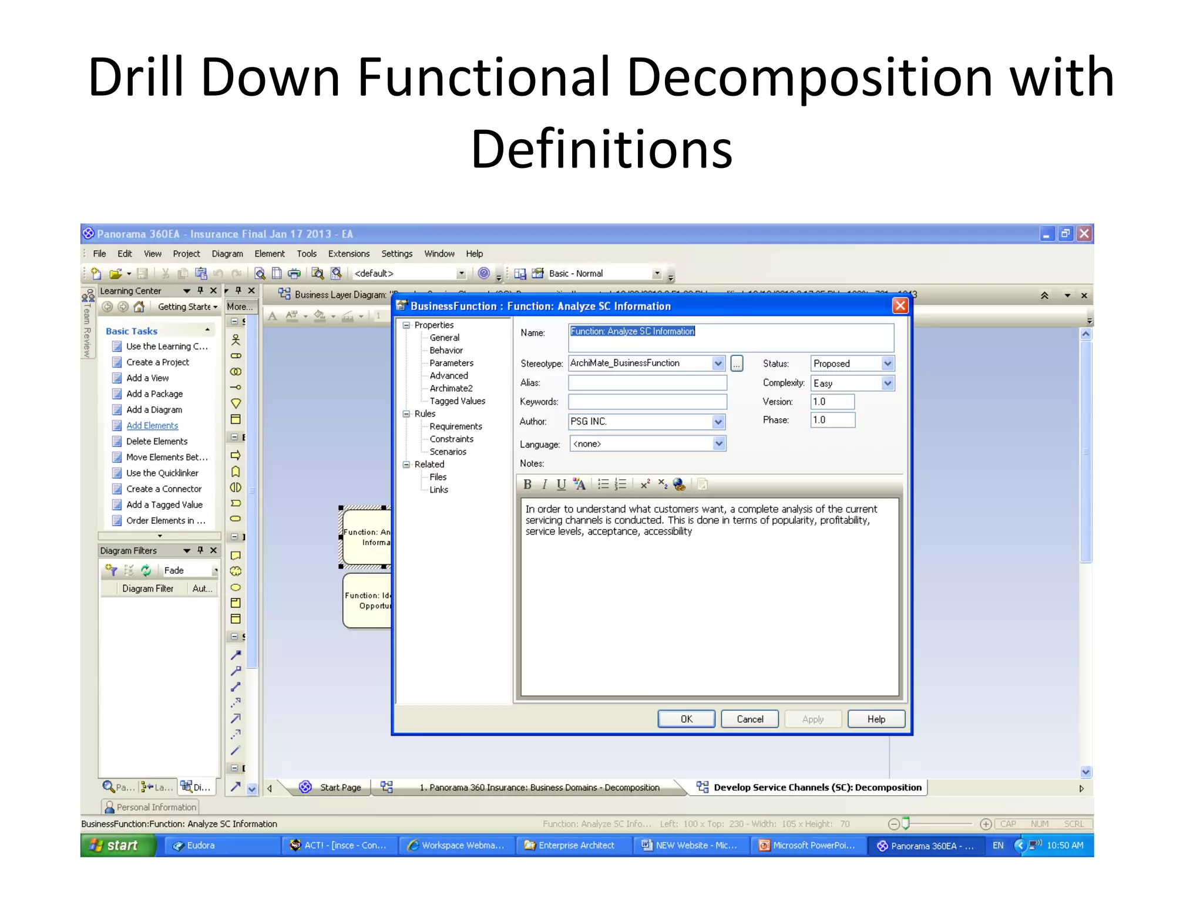The width and height of the screenshot is (1203, 902).
Task: Open the Complexity dropdown
Action: [887, 383]
